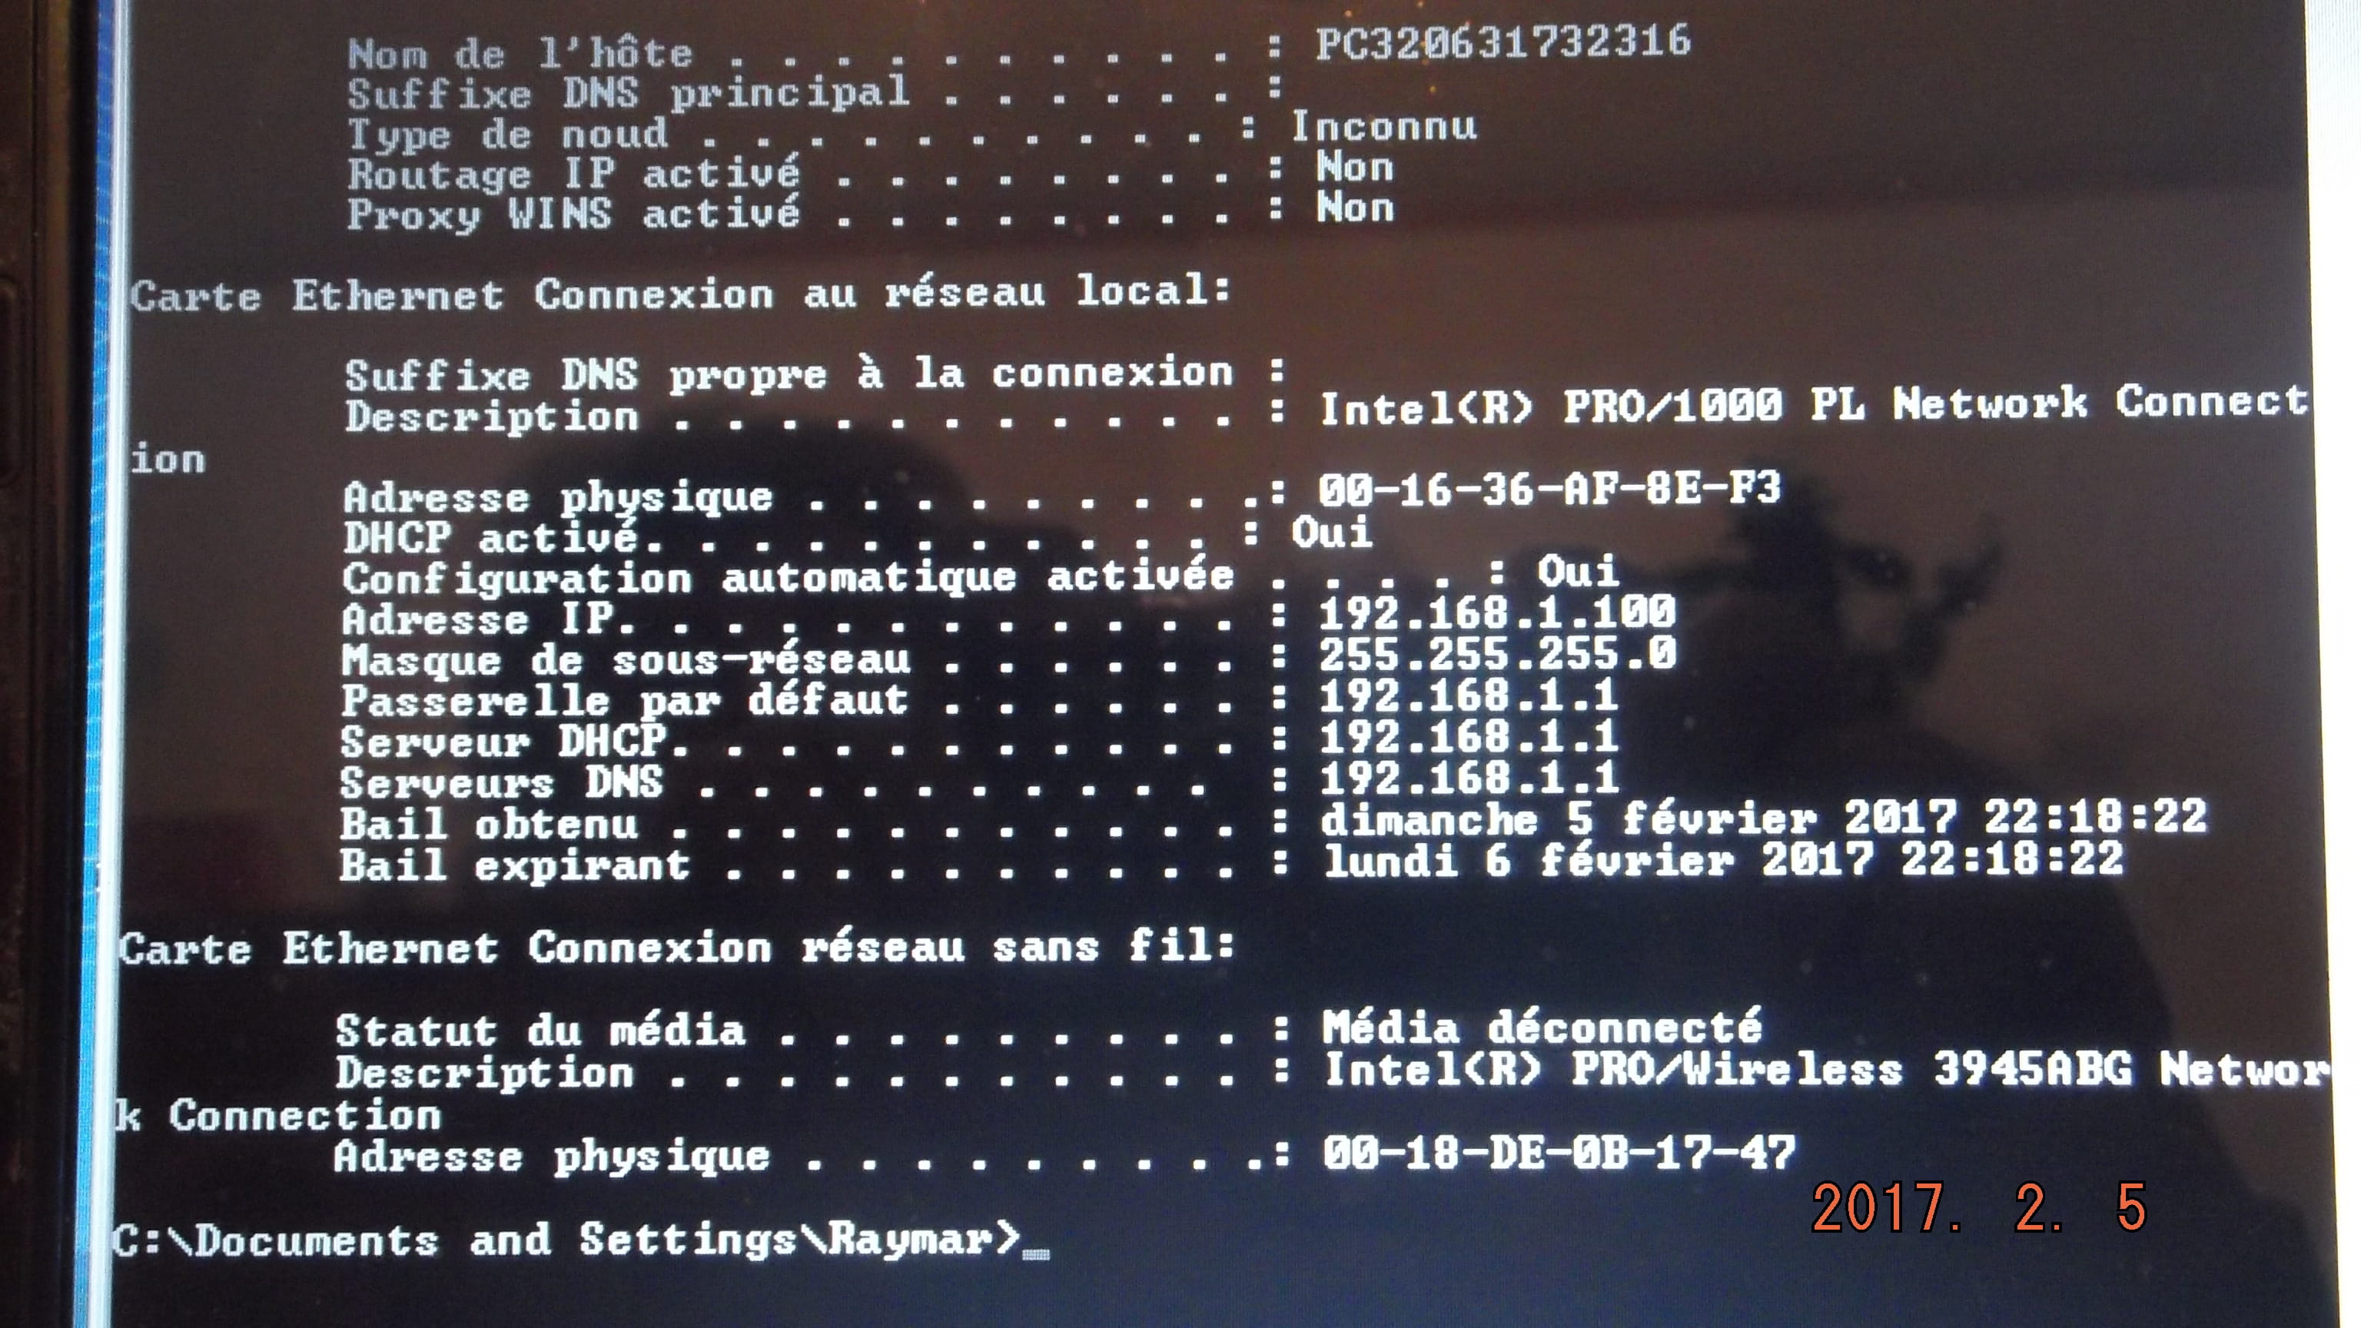Click the 'Routage IP activé' Non value
2361x1328 pixels.
[x=1356, y=168]
